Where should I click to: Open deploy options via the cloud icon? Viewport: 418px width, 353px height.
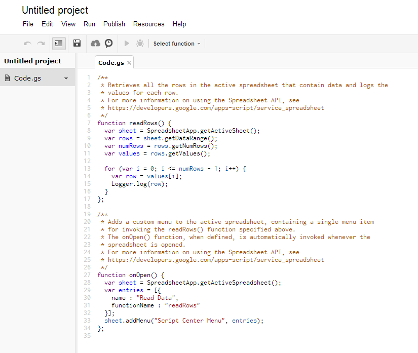[x=95, y=43]
